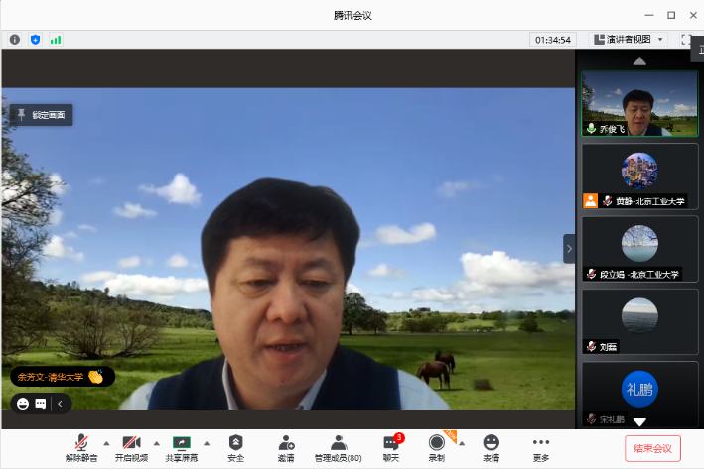704x469 pixels.
Task: Expand video options arrow beside 开启视频
Action: tap(156, 443)
